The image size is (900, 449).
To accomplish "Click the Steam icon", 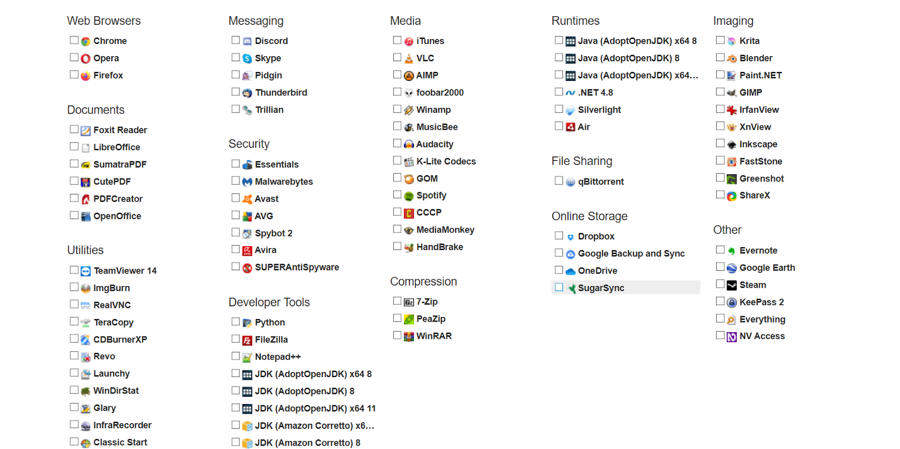I will point(732,285).
